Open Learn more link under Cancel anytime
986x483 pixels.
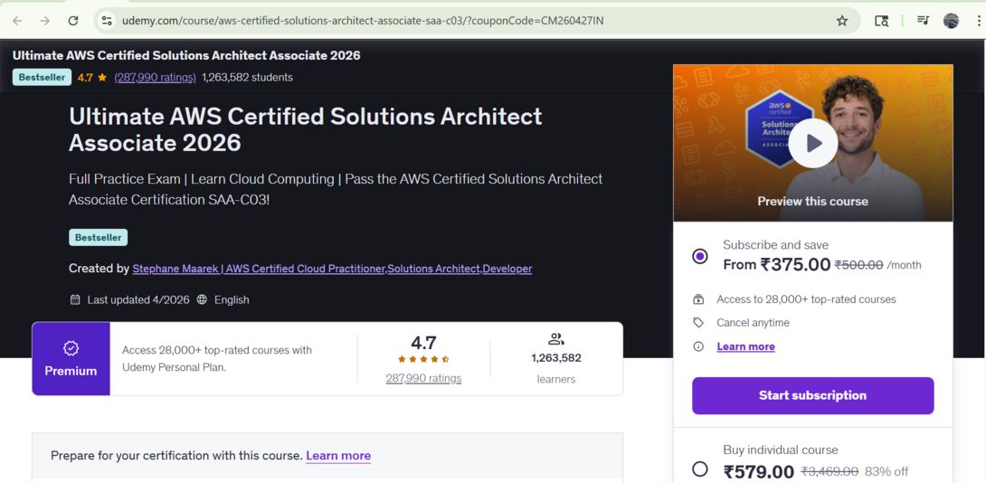(x=745, y=346)
